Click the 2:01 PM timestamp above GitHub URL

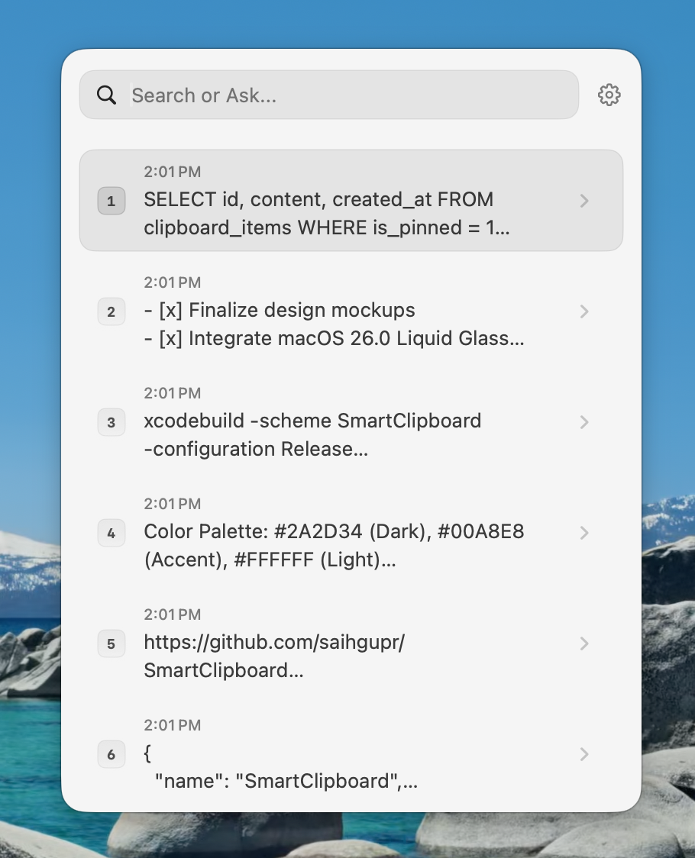click(173, 614)
